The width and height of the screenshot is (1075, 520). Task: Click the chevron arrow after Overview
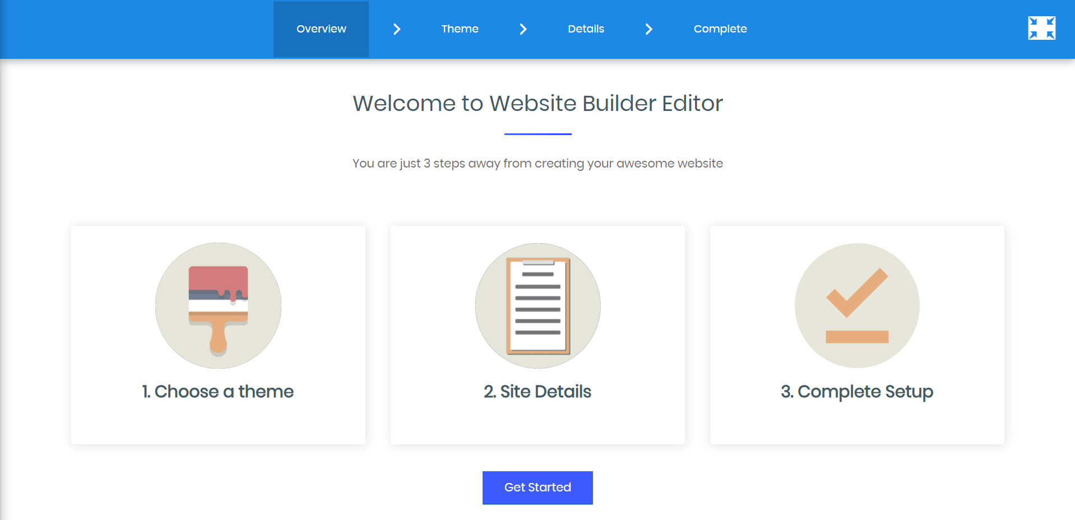click(397, 29)
